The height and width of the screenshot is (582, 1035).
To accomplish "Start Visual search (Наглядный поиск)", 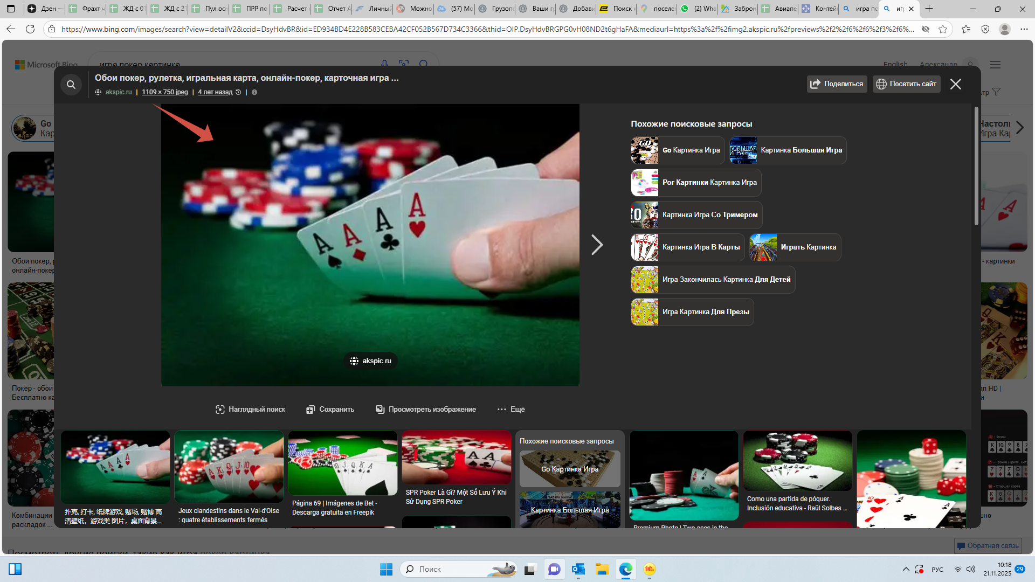I will tap(250, 410).
